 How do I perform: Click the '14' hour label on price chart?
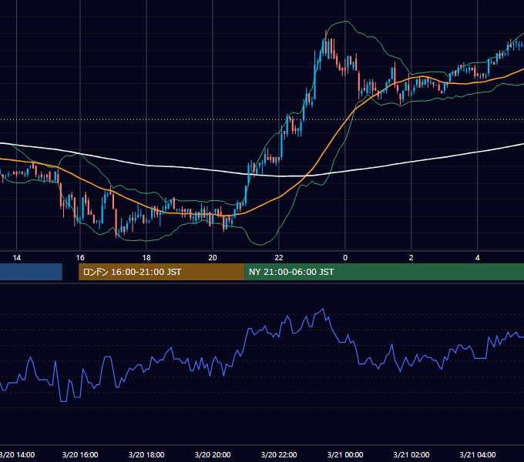click(17, 258)
